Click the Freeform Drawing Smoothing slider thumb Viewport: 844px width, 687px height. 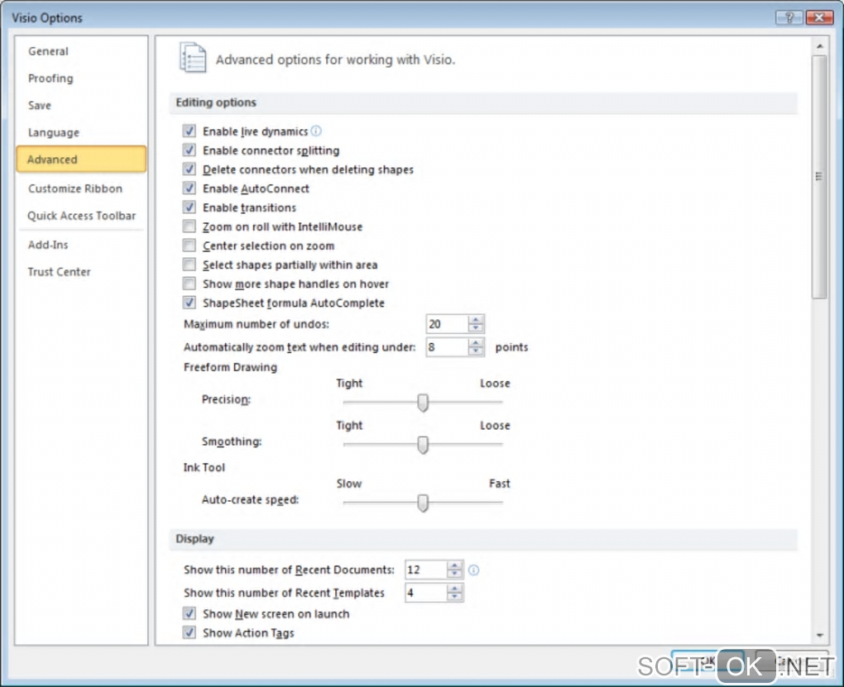tap(423, 445)
